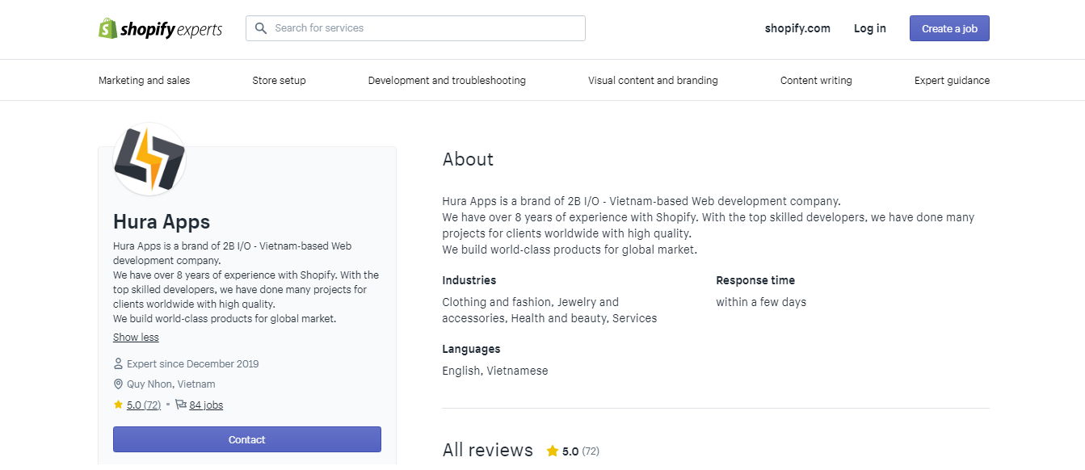Click the Contact button
The width and height of the screenshot is (1085, 470).
tap(247, 439)
